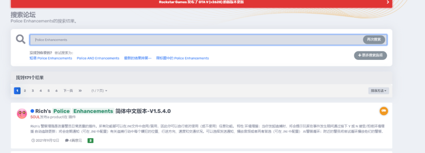
Task: Open the chevron arrow on the red announcement banner
Action: 388,2
